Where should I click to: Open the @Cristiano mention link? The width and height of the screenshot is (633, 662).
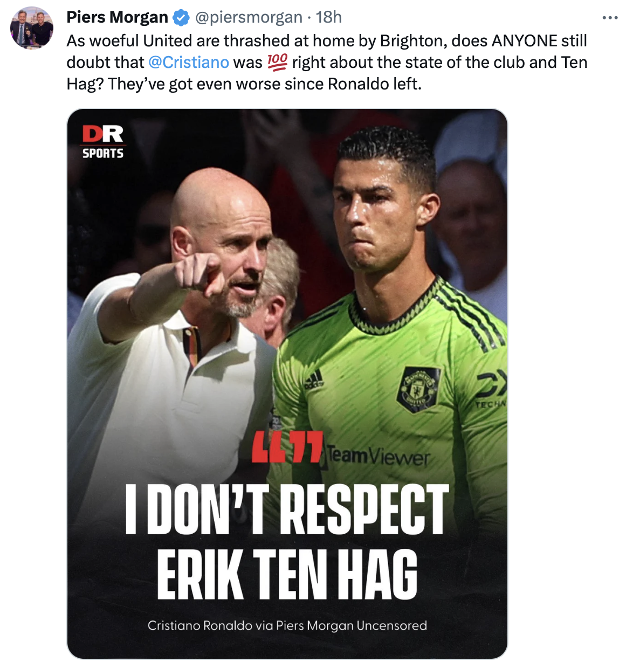pyautogui.click(x=189, y=63)
